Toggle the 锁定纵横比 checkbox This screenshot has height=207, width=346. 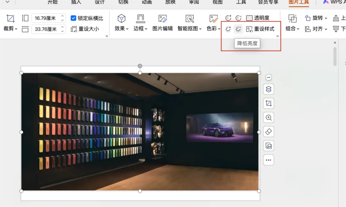73,18
